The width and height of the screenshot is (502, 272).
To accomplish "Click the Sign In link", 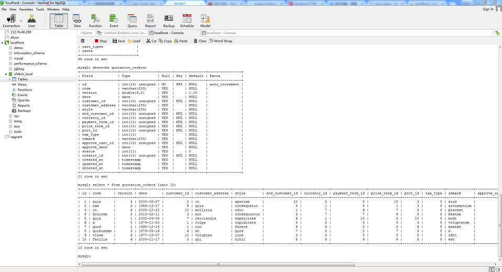I will [488, 9].
